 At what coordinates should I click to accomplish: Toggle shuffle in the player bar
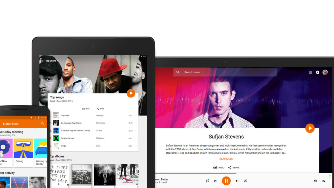click(x=245, y=181)
